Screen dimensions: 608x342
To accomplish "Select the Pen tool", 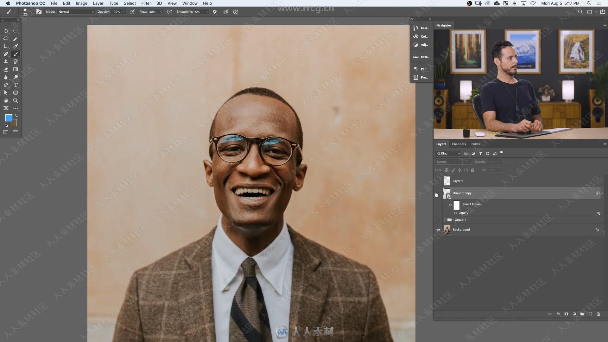I will coord(6,85).
